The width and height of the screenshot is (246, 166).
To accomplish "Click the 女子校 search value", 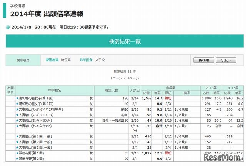I will (x=100, y=60).
